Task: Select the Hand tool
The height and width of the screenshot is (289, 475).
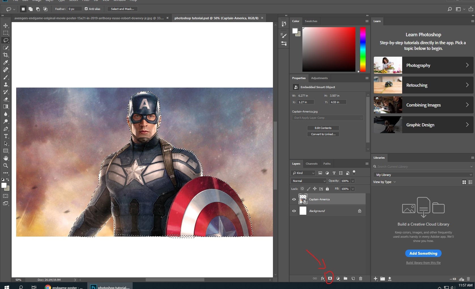Action: [x=6, y=158]
